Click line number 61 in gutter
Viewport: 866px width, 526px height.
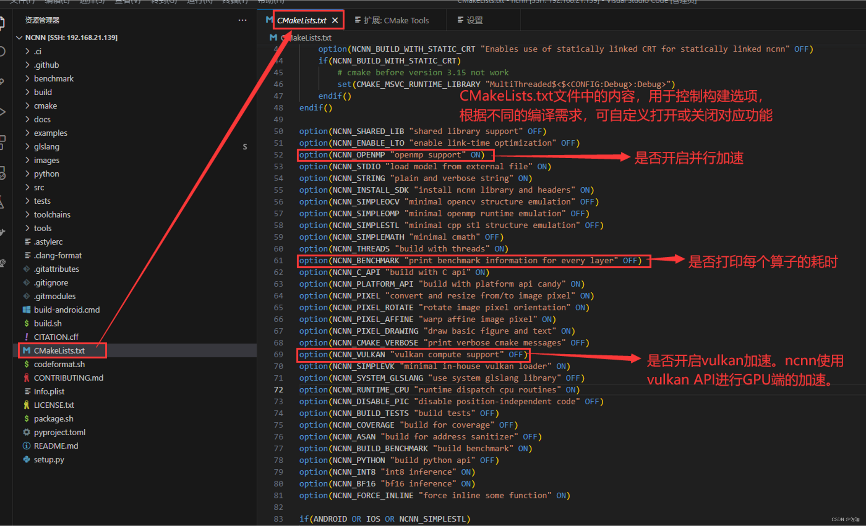point(278,261)
